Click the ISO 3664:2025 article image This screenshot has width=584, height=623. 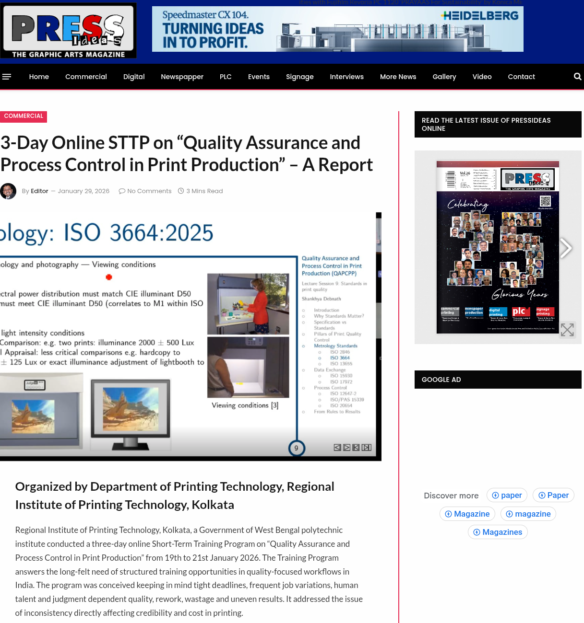click(191, 336)
